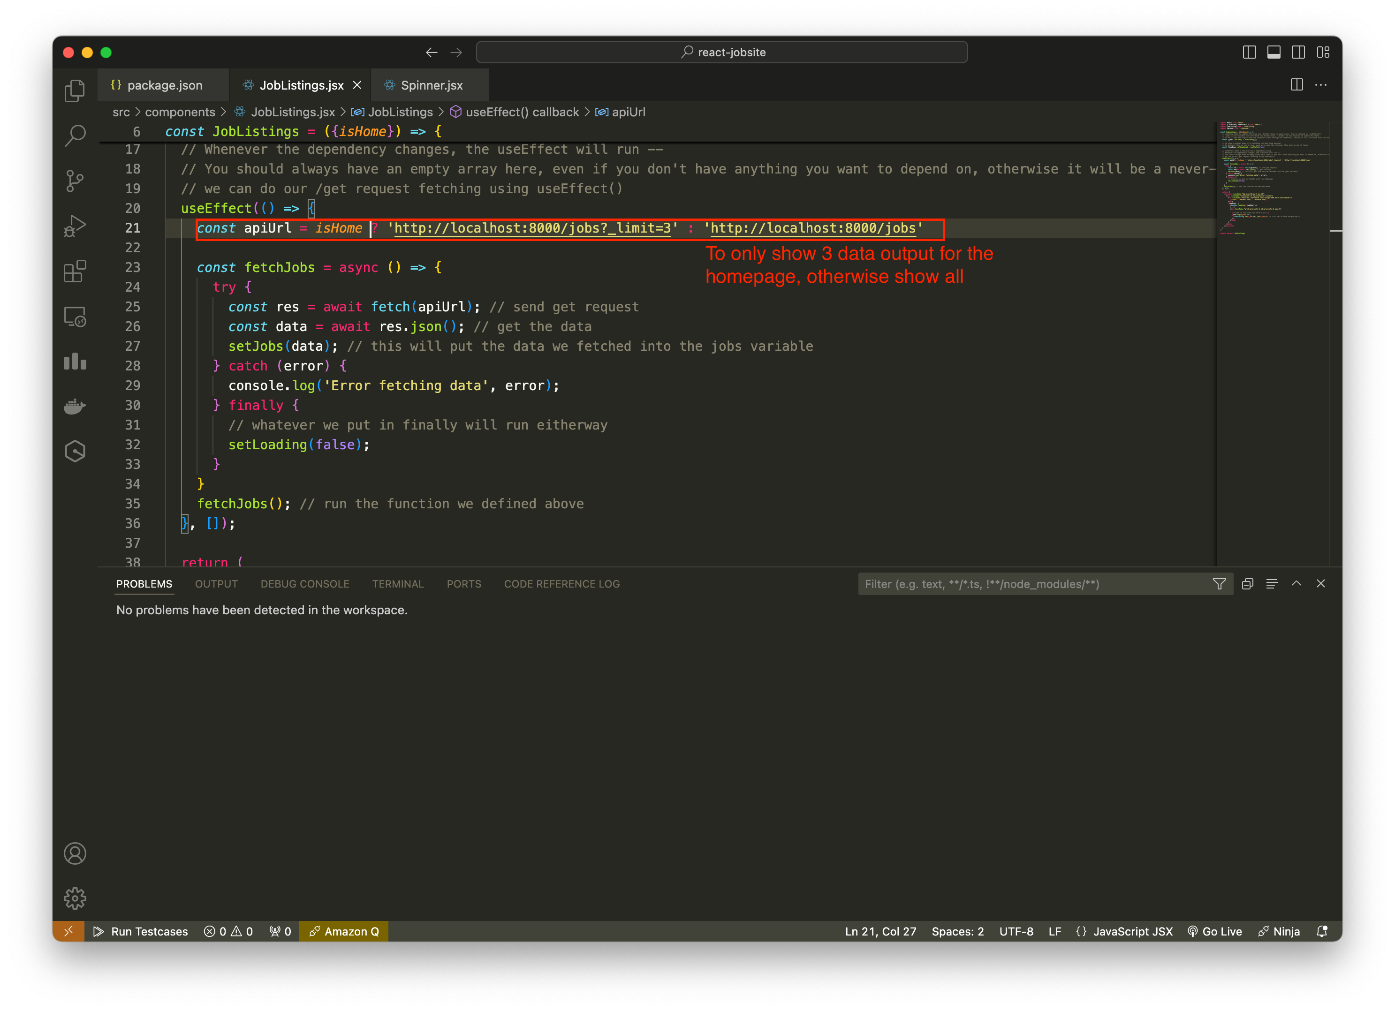Open the editor More Actions menu
The width and height of the screenshot is (1395, 1011).
1320,85
